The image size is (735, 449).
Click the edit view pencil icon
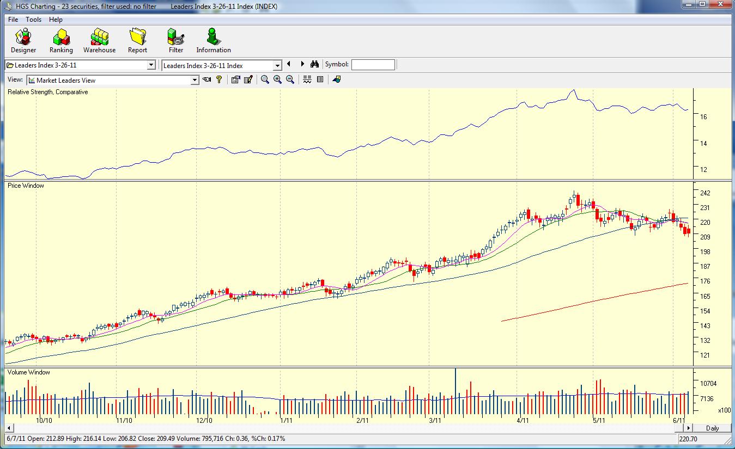[248, 79]
